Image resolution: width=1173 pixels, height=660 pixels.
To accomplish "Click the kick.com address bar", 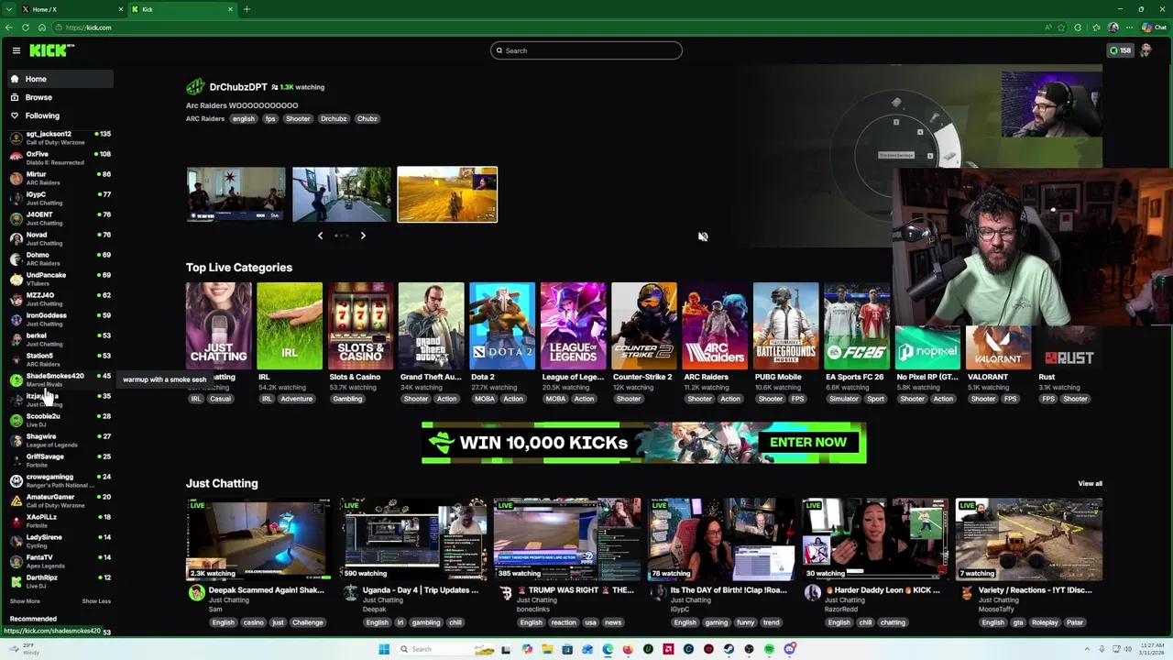I will point(550,27).
